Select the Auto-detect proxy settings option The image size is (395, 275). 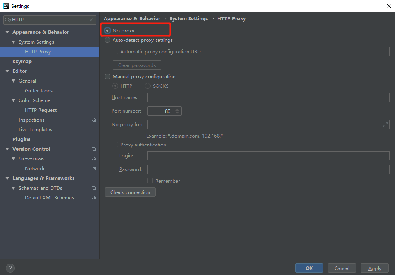pyautogui.click(x=107, y=40)
